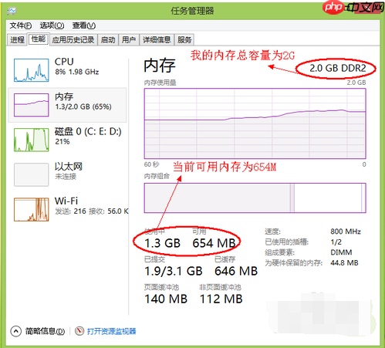Click the 2.0 GB DDR2 label
385x348 pixels.
337,68
